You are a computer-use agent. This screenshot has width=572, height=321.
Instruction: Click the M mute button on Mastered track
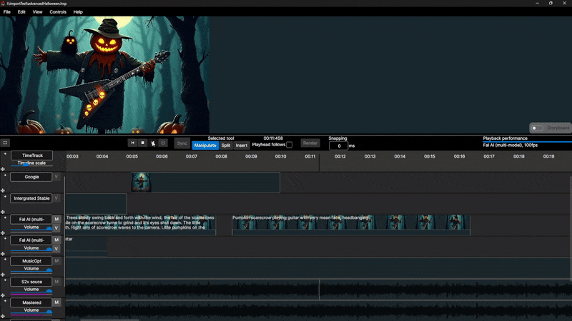(56, 303)
